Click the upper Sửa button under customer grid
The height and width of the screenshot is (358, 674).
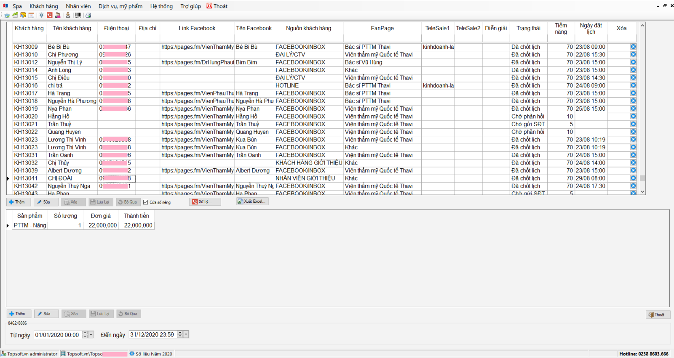click(x=46, y=202)
